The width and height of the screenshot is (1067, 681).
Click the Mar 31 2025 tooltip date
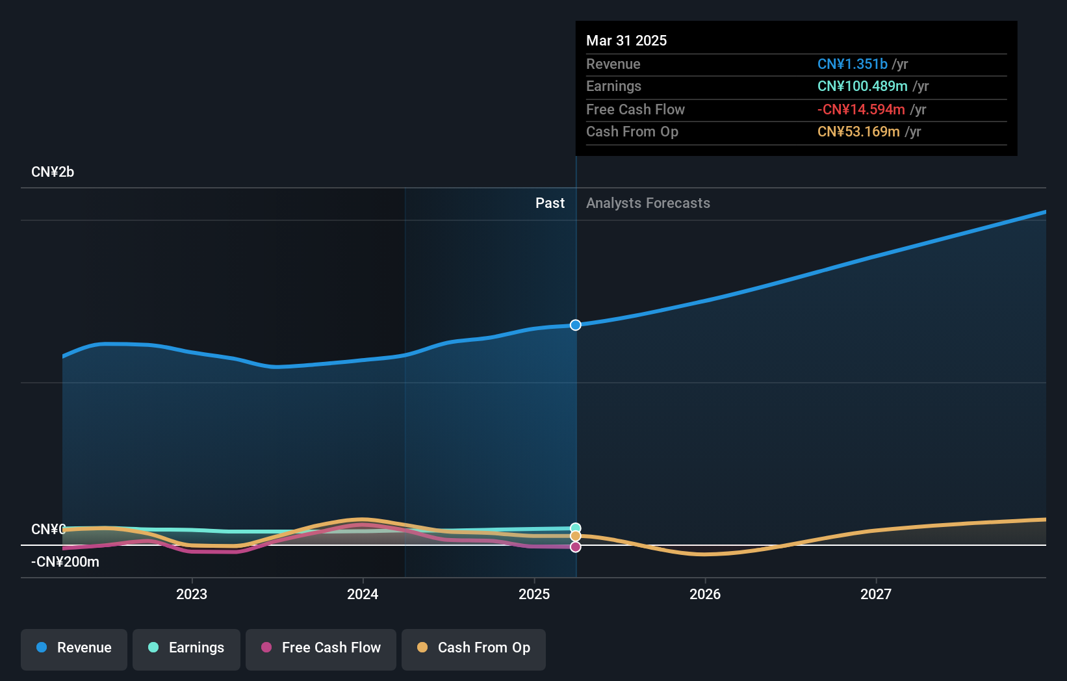pyautogui.click(x=626, y=40)
